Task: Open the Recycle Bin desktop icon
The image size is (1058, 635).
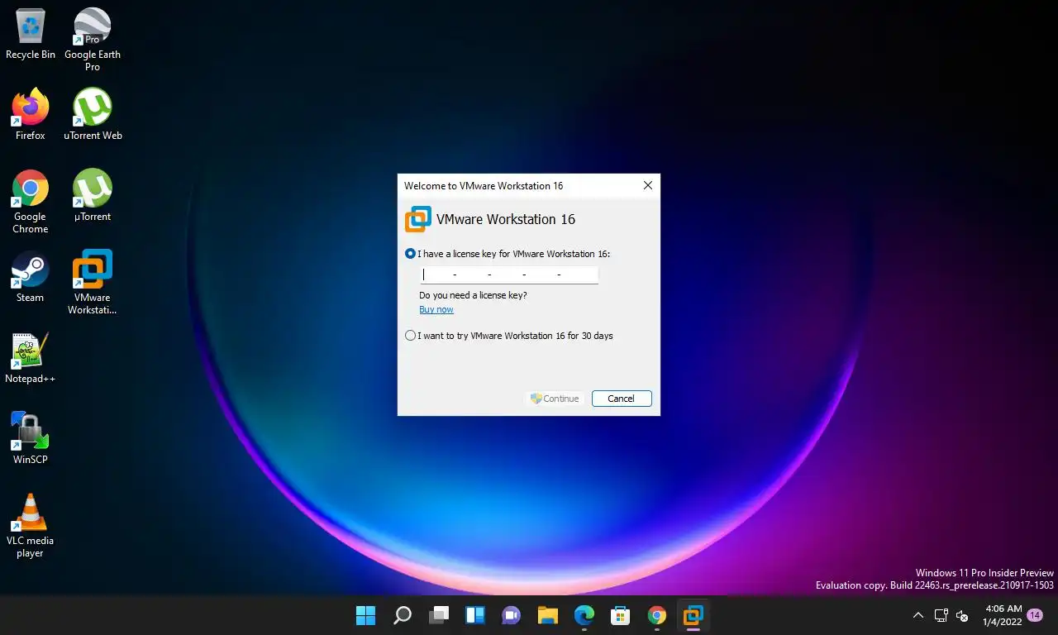Action: [31, 35]
